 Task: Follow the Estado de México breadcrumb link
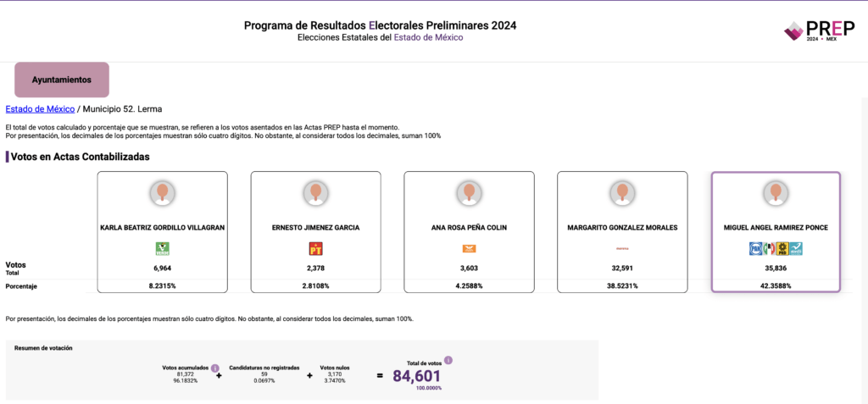coord(40,109)
